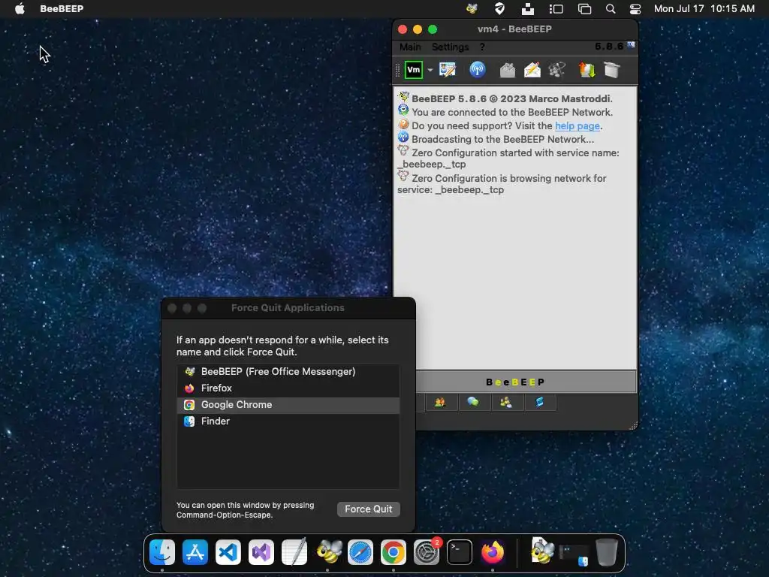Viewport: 769px width, 577px height.
Task: Show the users list tab icon
Action: 439,403
